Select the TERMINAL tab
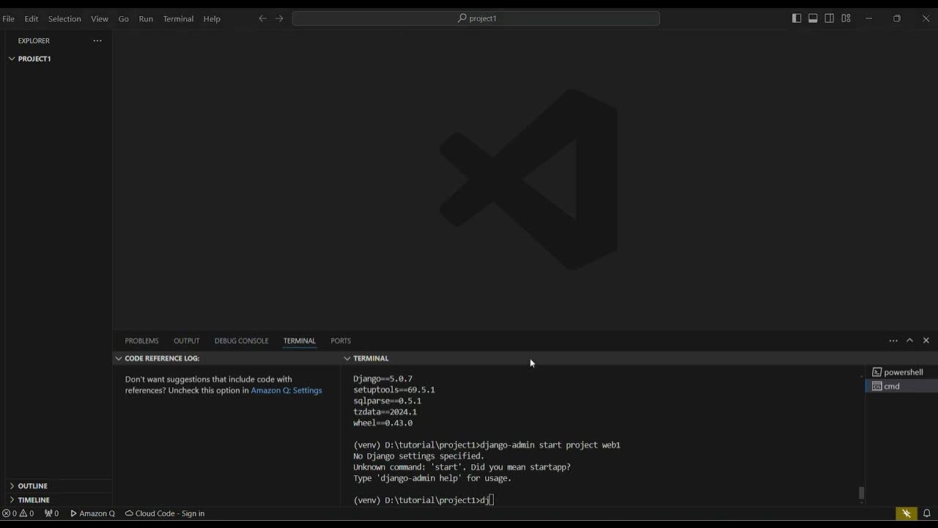Image resolution: width=938 pixels, height=528 pixels. tap(299, 341)
